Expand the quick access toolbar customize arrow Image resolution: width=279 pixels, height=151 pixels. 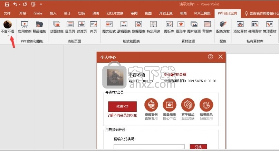(41, 4)
